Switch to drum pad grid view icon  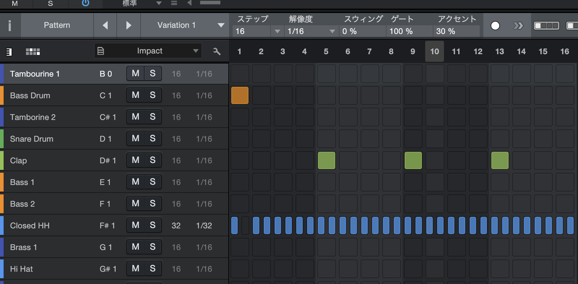[33, 52]
